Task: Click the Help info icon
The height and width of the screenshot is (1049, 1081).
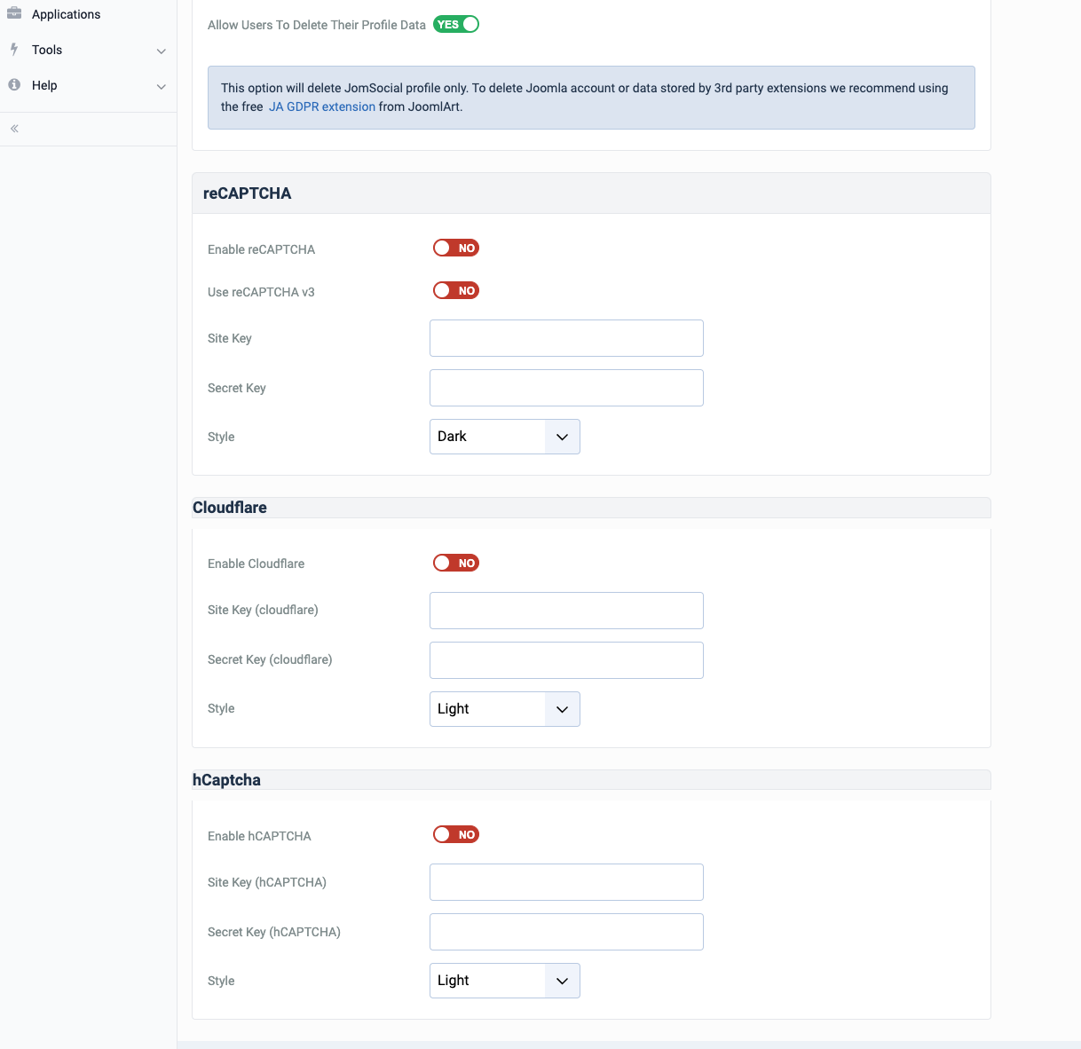Action: [14, 85]
